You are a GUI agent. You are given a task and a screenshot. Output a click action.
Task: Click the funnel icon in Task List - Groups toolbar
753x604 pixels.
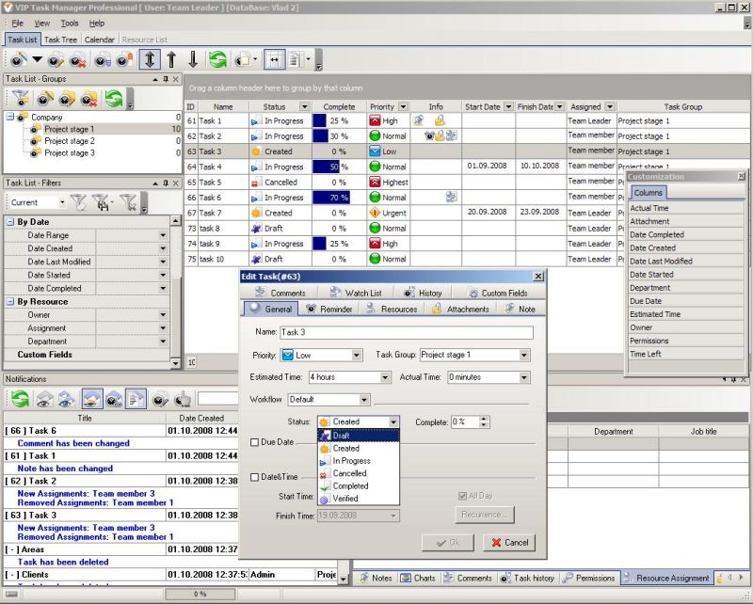pos(21,98)
